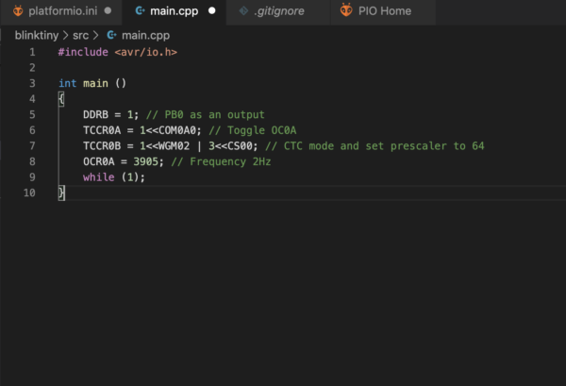Click the avr/io.h include path
566x386 pixels.
coord(146,52)
